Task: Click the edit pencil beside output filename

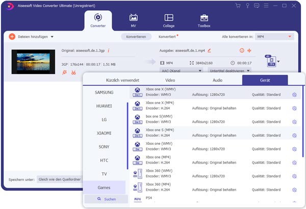Action: coord(209,50)
